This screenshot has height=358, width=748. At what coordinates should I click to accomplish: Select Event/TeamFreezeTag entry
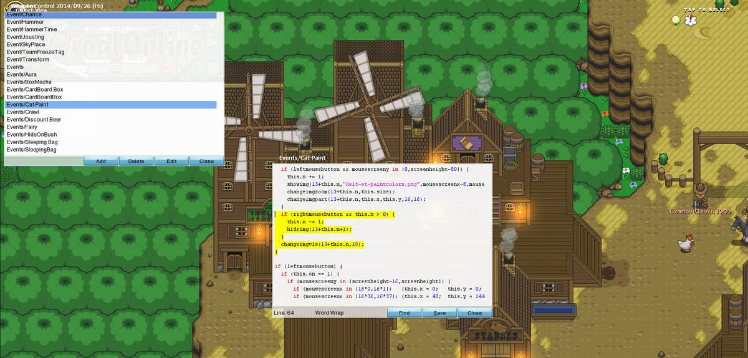pos(111,52)
